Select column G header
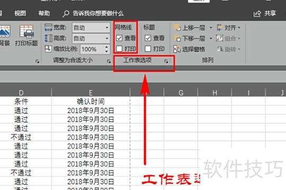Image resolution: width=286 pixels, height=190 pixels. click(181, 92)
